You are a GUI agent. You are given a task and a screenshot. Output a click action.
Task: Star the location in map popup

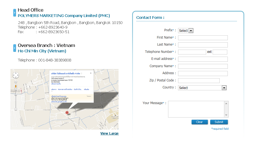[81, 73]
